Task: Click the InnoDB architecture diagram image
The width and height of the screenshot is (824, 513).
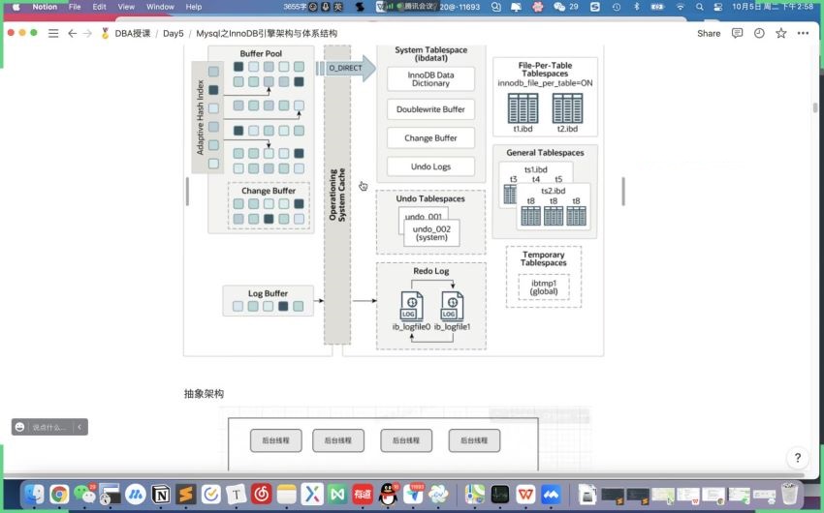Action: [x=394, y=199]
